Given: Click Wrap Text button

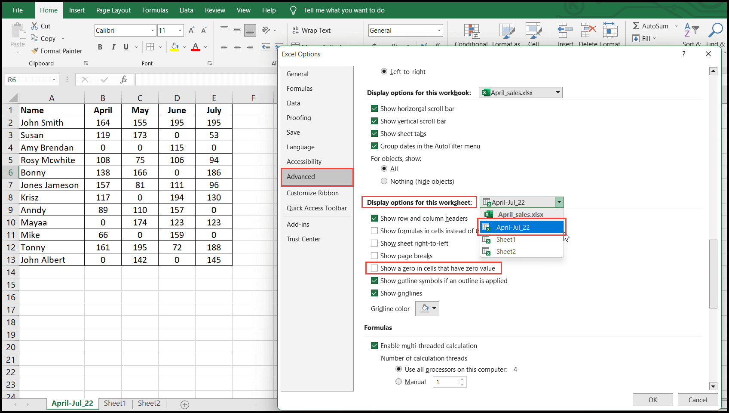Looking at the screenshot, I should [x=312, y=30].
